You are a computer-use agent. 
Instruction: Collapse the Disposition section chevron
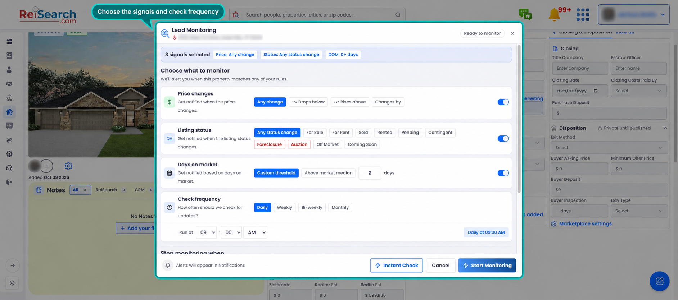pos(665,128)
